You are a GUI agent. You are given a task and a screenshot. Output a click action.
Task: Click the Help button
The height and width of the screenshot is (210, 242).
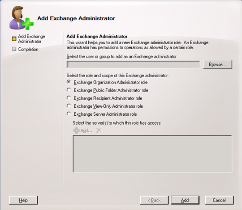23,200
